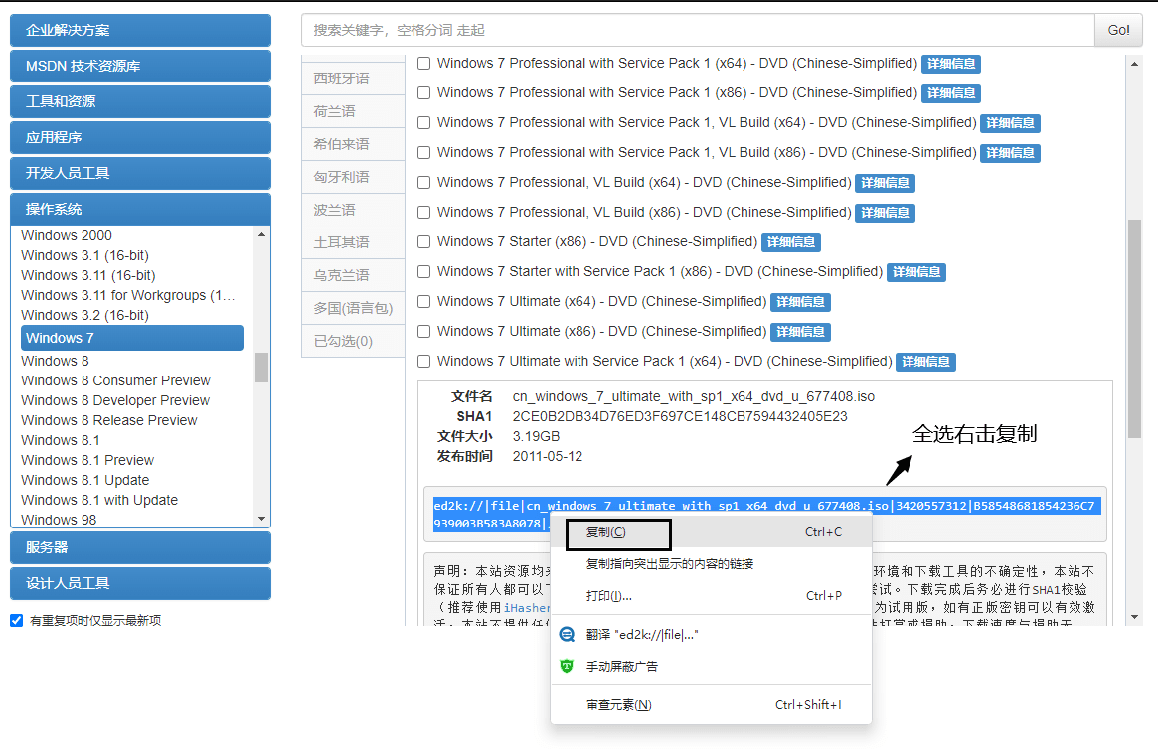Switch to the 乌克兰语 language tab
1158x753 pixels.
[353, 275]
